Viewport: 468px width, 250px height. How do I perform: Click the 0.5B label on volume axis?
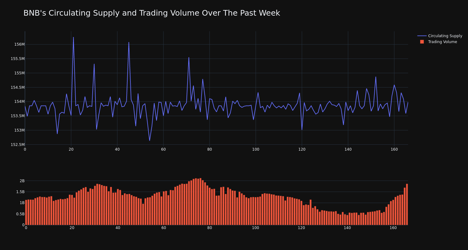(x=20, y=214)
